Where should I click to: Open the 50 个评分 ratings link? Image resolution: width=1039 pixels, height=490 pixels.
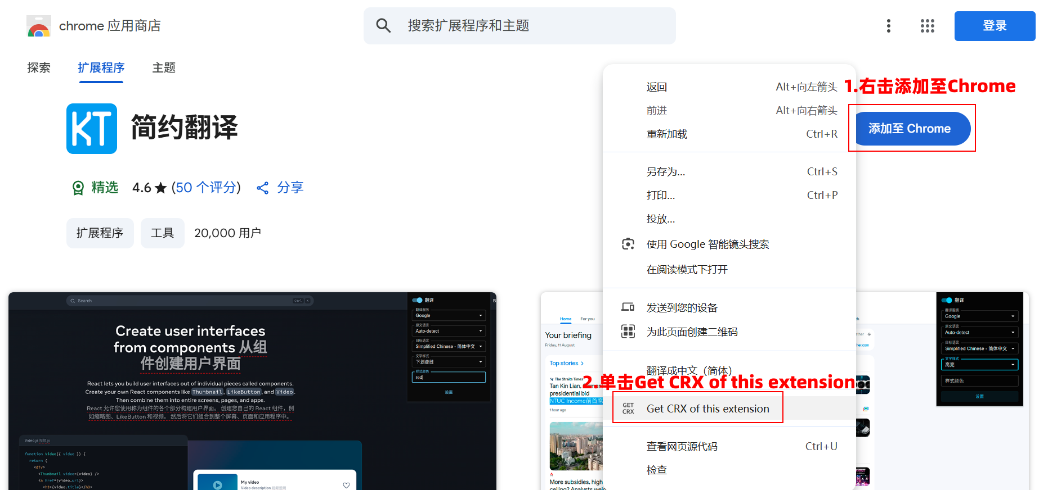(206, 188)
